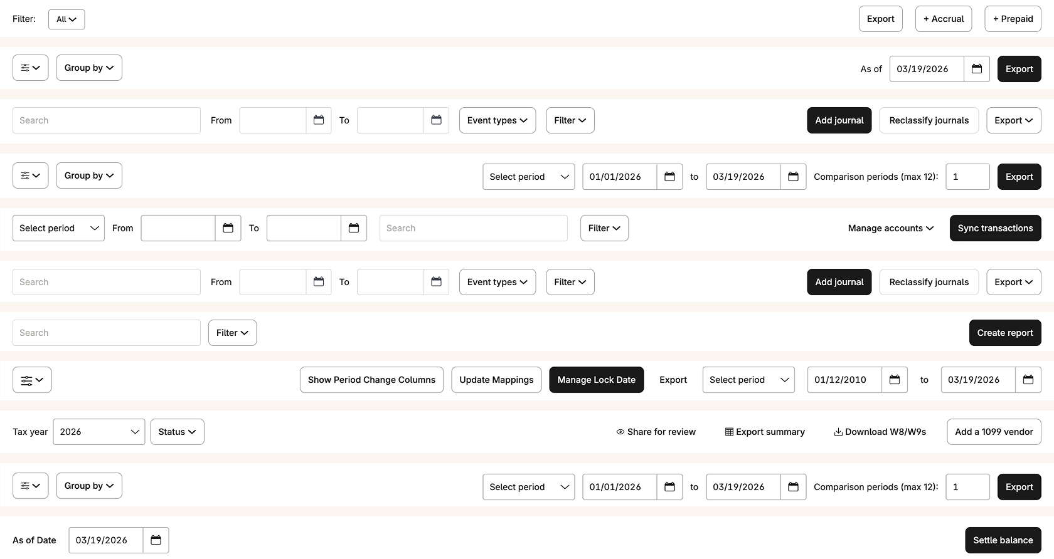Expand the Manage accounts menu
Viewport: 1054px width, 559px height.
point(891,228)
